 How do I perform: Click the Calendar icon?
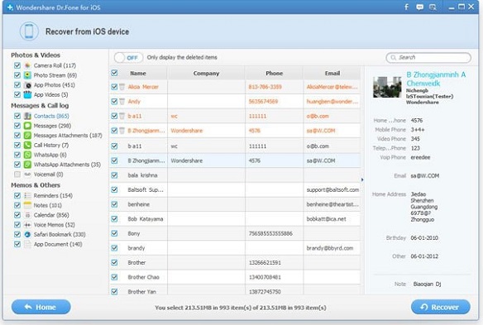point(27,215)
